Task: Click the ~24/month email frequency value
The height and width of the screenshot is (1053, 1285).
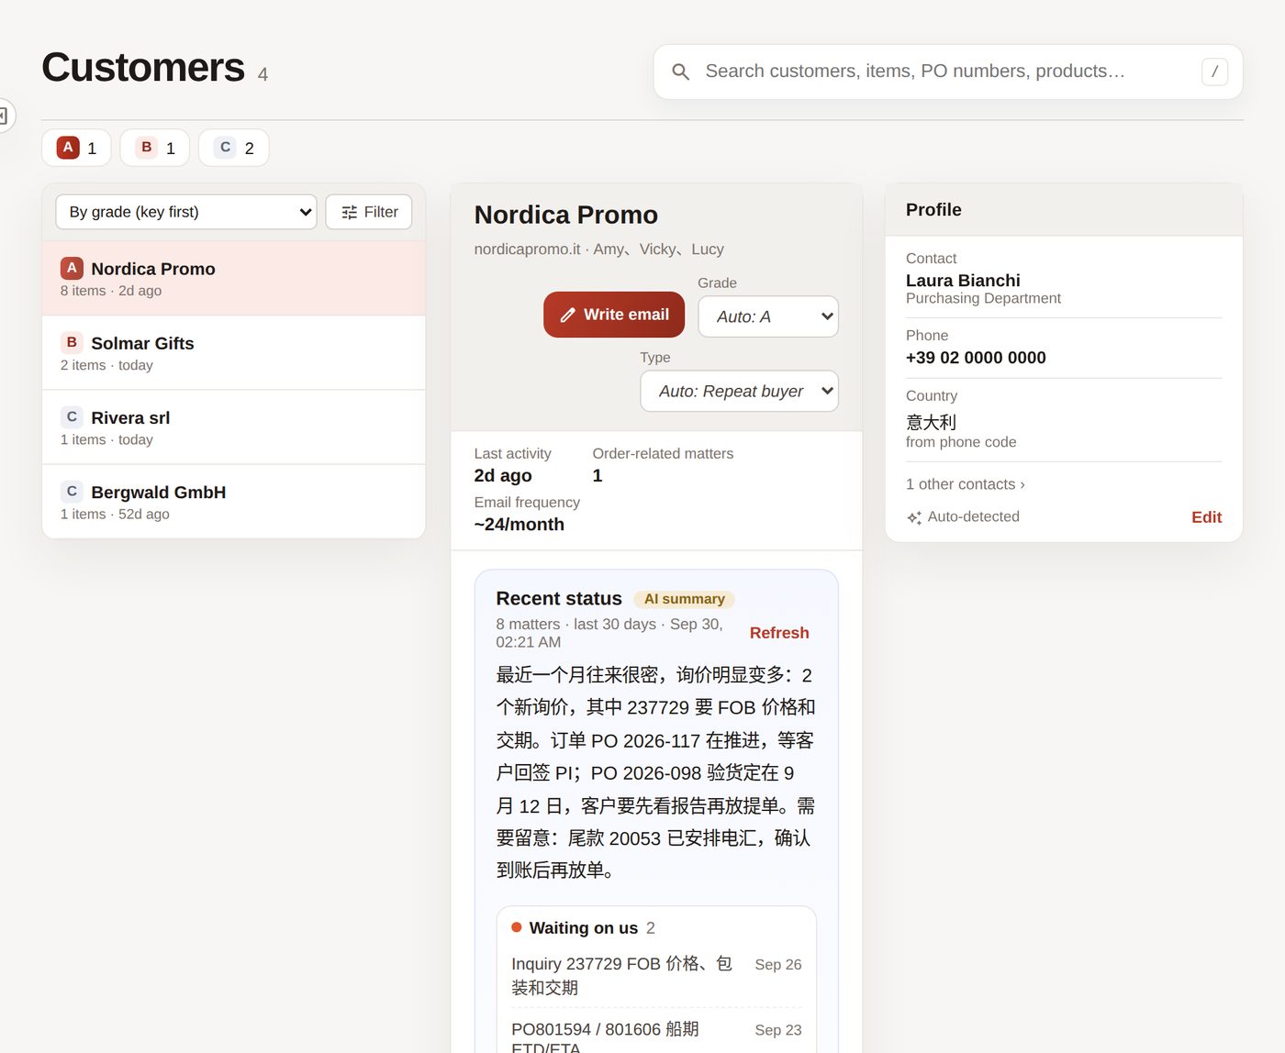Action: 520,525
